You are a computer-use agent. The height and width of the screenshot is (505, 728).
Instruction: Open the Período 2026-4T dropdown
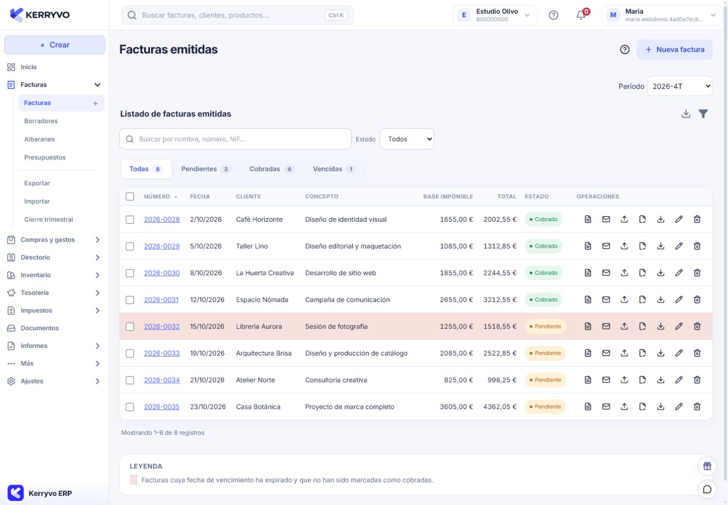coord(680,86)
